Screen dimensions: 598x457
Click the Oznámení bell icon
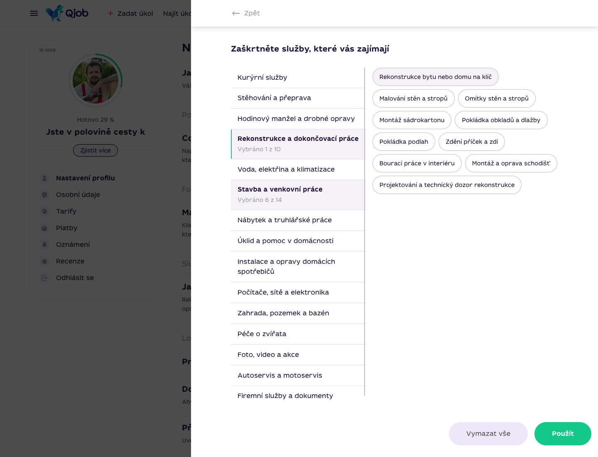point(44,245)
